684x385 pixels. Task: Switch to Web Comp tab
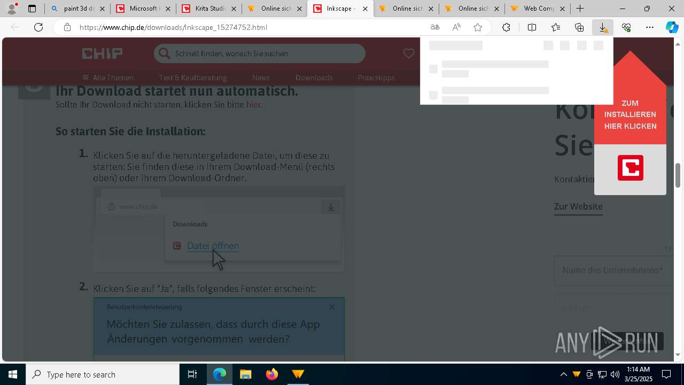[x=538, y=9]
